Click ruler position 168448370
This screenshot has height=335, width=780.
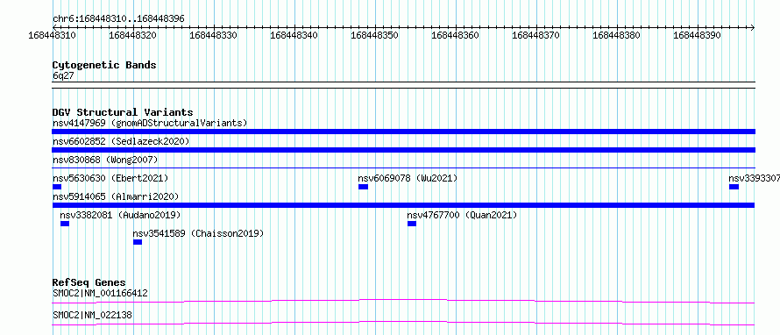tap(535, 35)
